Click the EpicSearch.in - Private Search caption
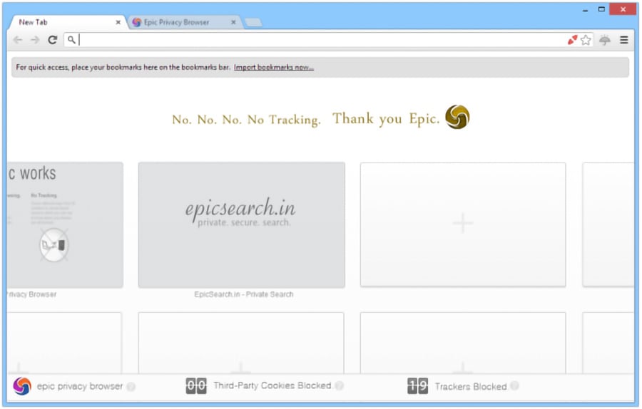Screen dimensions: 642x409 tap(244, 294)
